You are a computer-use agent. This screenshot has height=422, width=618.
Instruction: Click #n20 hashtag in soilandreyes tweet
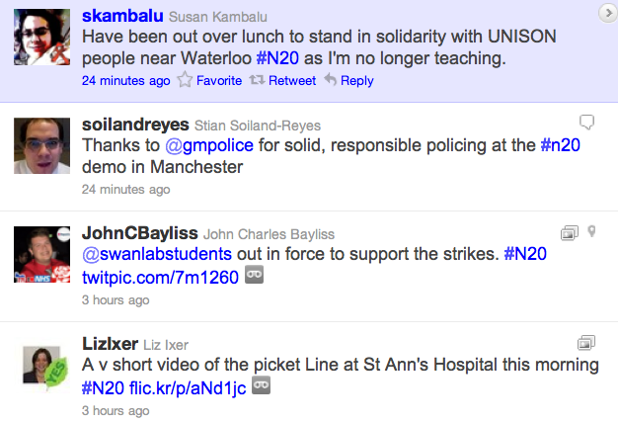tap(559, 145)
